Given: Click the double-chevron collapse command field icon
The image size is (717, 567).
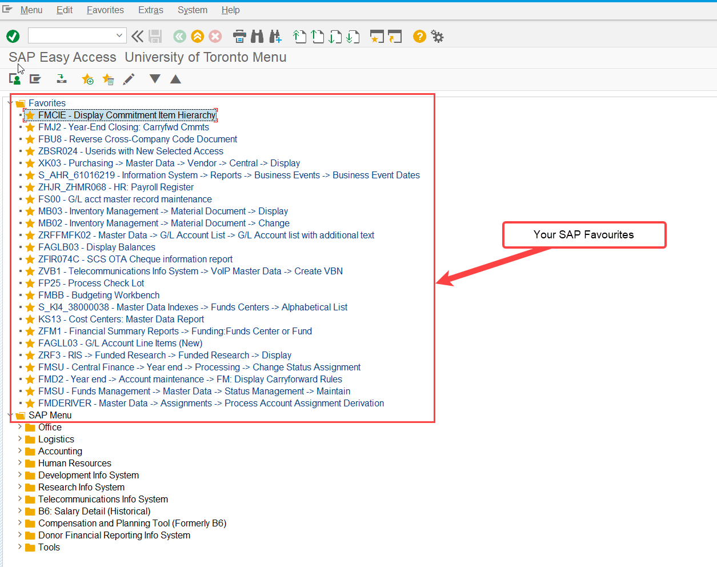Looking at the screenshot, I should pos(137,37).
